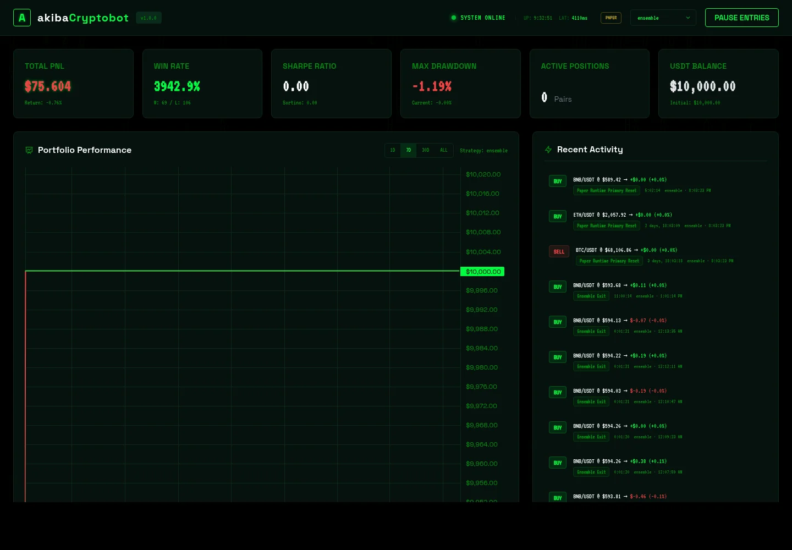This screenshot has width=792, height=550.
Task: Click the Ensemble Exit tag at 12:12:11 AM
Action: 591,366
